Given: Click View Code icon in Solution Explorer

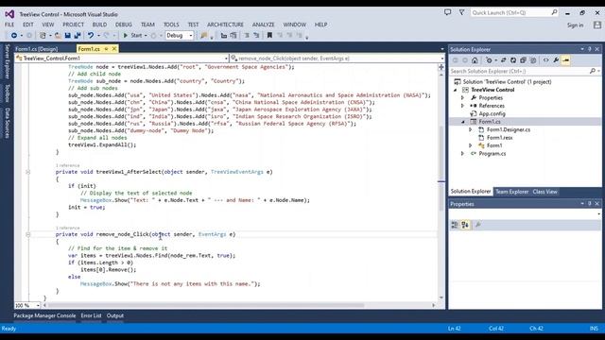Looking at the screenshot, I should tap(546, 60).
